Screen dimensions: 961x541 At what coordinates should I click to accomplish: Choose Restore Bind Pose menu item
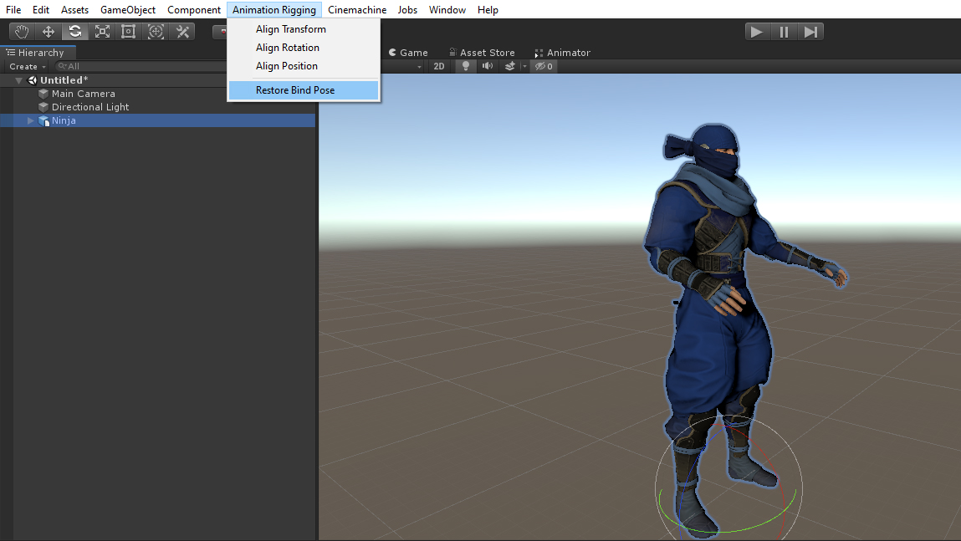(295, 90)
